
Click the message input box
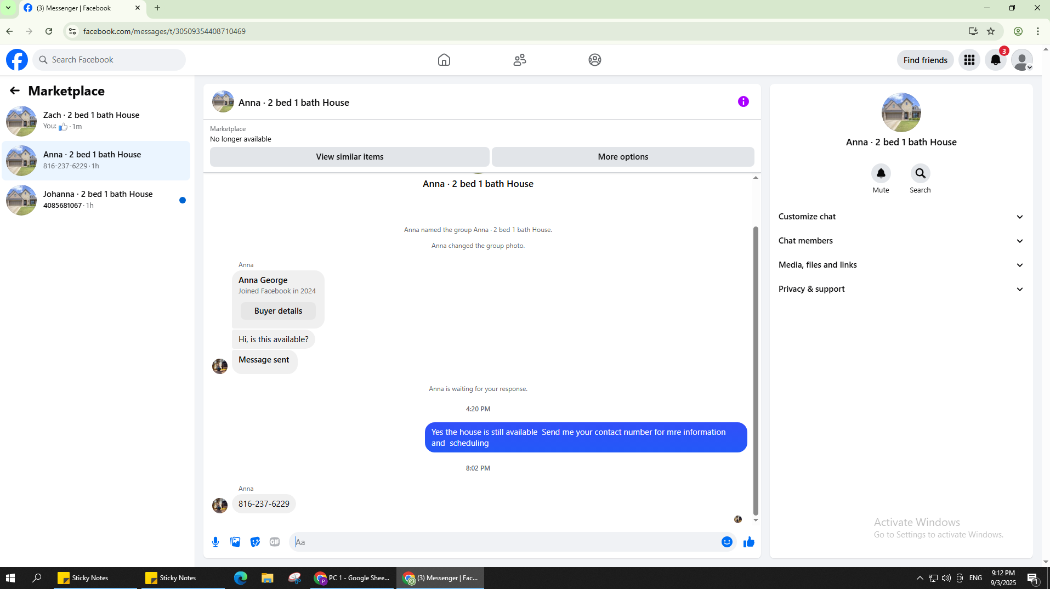click(504, 542)
